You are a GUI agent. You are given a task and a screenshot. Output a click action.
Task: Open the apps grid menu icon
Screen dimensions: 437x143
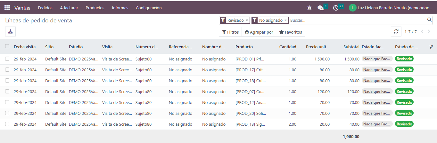(x=7, y=8)
